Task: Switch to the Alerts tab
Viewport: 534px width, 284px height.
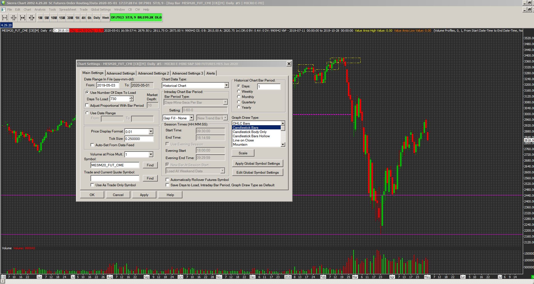Action: pos(211,73)
